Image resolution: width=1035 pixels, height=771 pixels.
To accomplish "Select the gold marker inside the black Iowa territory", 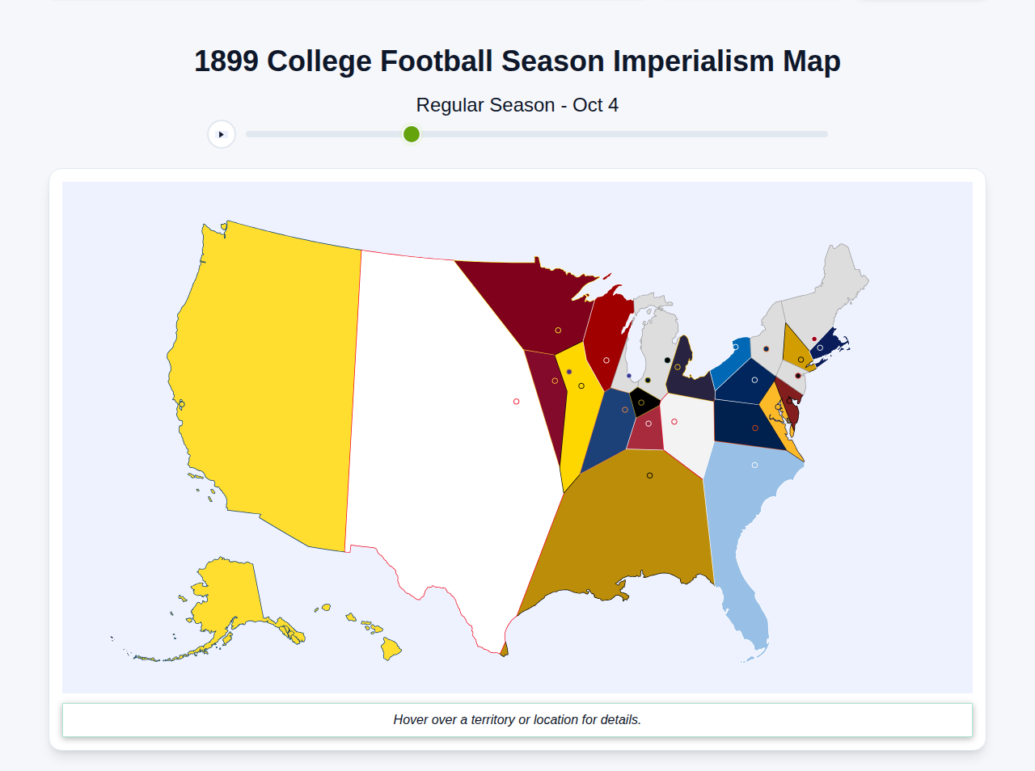I will point(641,402).
